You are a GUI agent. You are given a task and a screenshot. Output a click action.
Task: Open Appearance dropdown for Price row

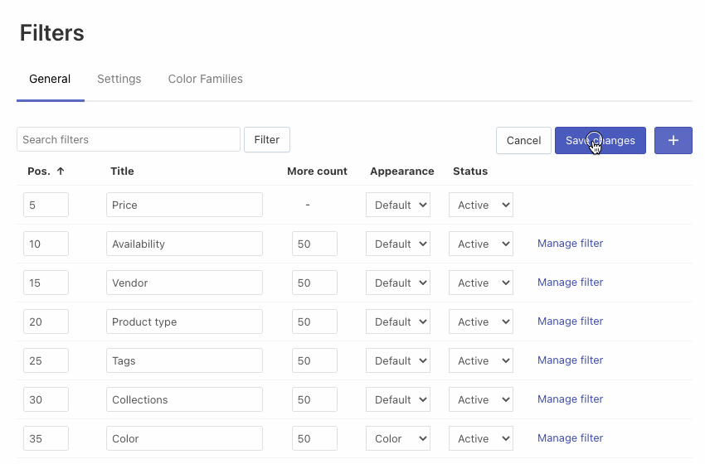coord(398,205)
